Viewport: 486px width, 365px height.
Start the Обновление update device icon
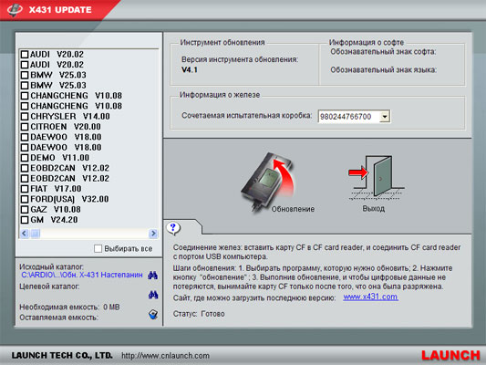[x=267, y=182]
